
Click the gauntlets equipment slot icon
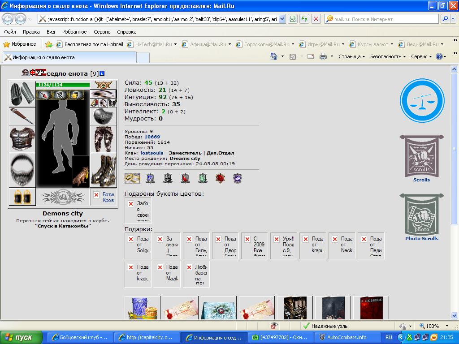[x=22, y=94]
